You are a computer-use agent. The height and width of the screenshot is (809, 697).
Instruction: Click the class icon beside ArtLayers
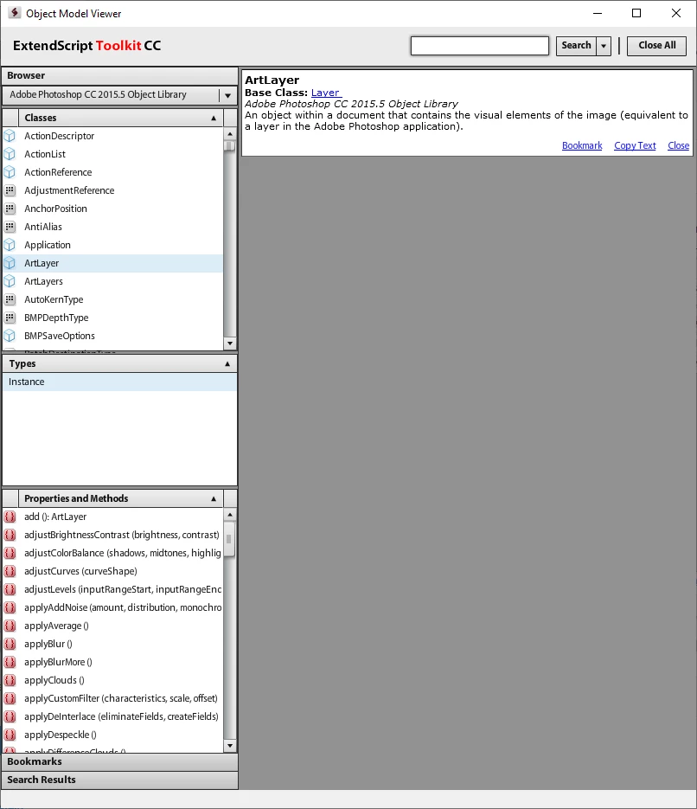[10, 281]
